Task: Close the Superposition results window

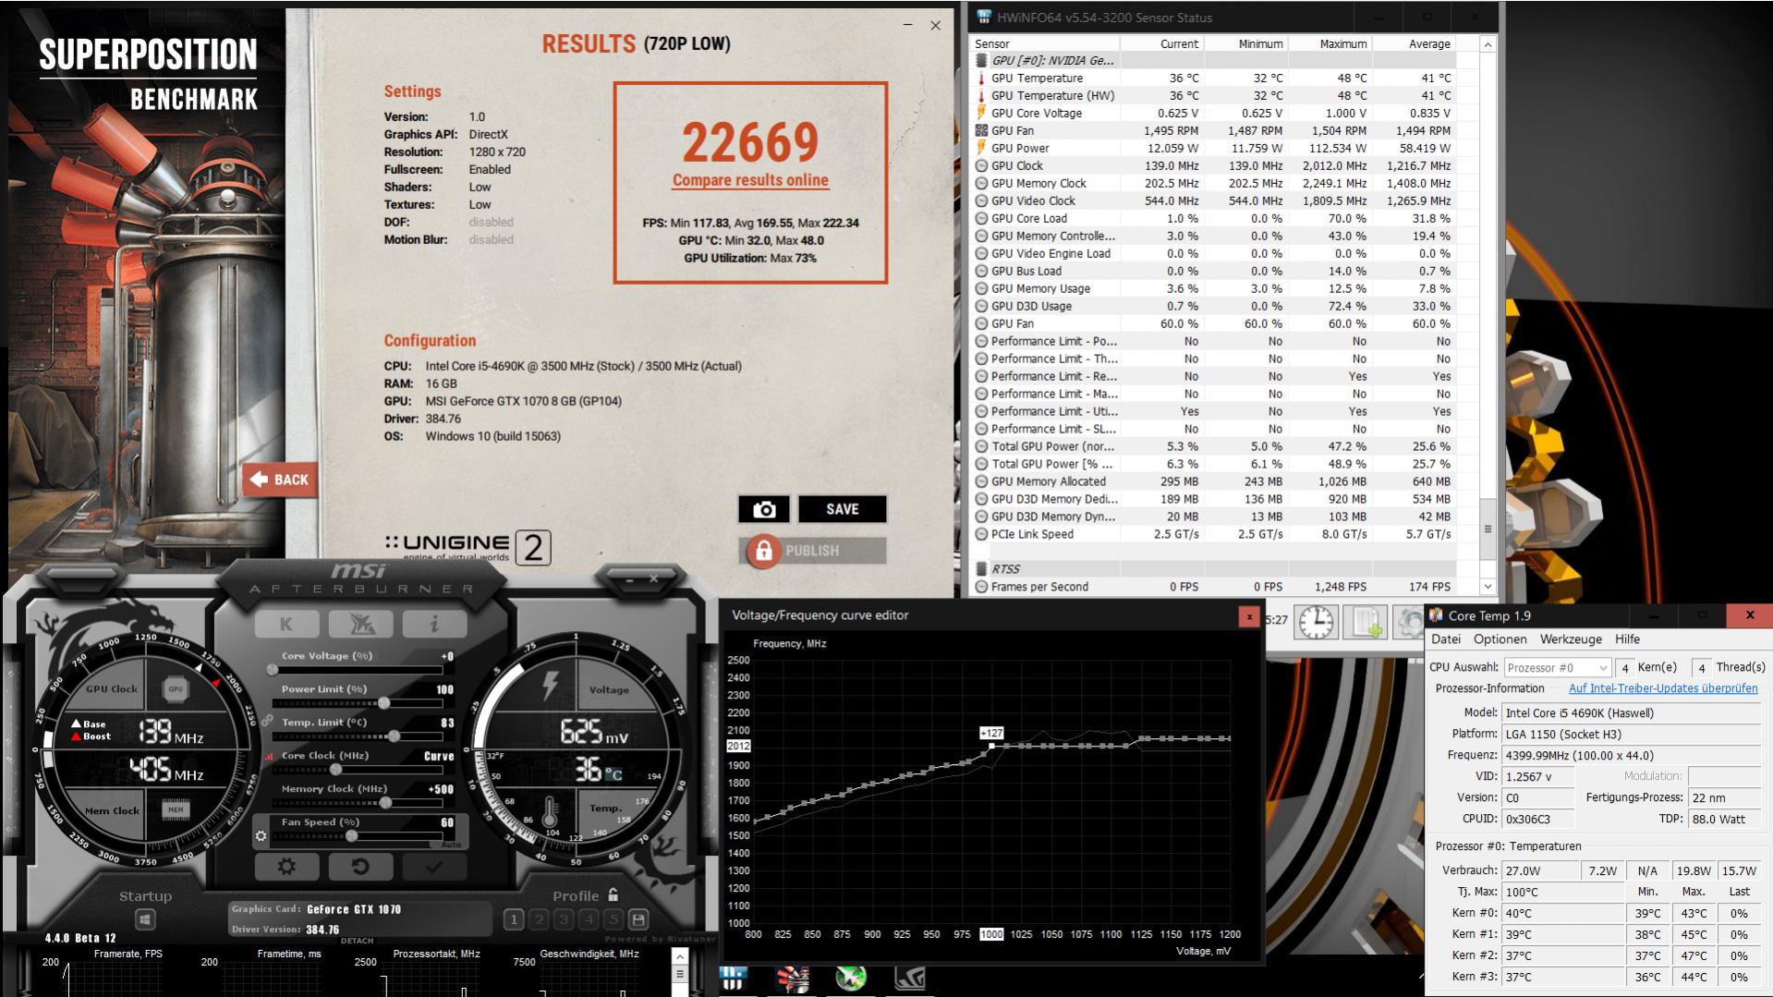Action: point(935,25)
